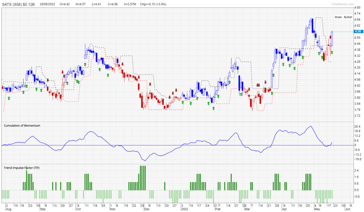Screen dimensions: 364x212
Task: Click the Apr month label on time axis
Action: [284, 209]
